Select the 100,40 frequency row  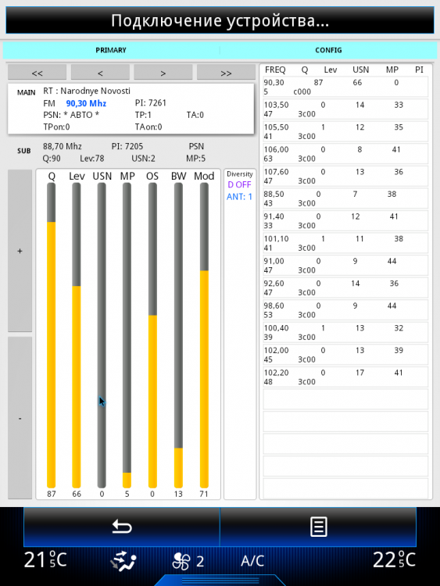pos(345,333)
